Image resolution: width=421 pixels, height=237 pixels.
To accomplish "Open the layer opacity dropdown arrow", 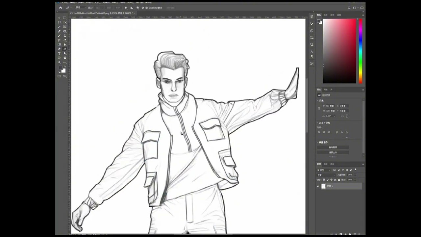I will [355, 175].
